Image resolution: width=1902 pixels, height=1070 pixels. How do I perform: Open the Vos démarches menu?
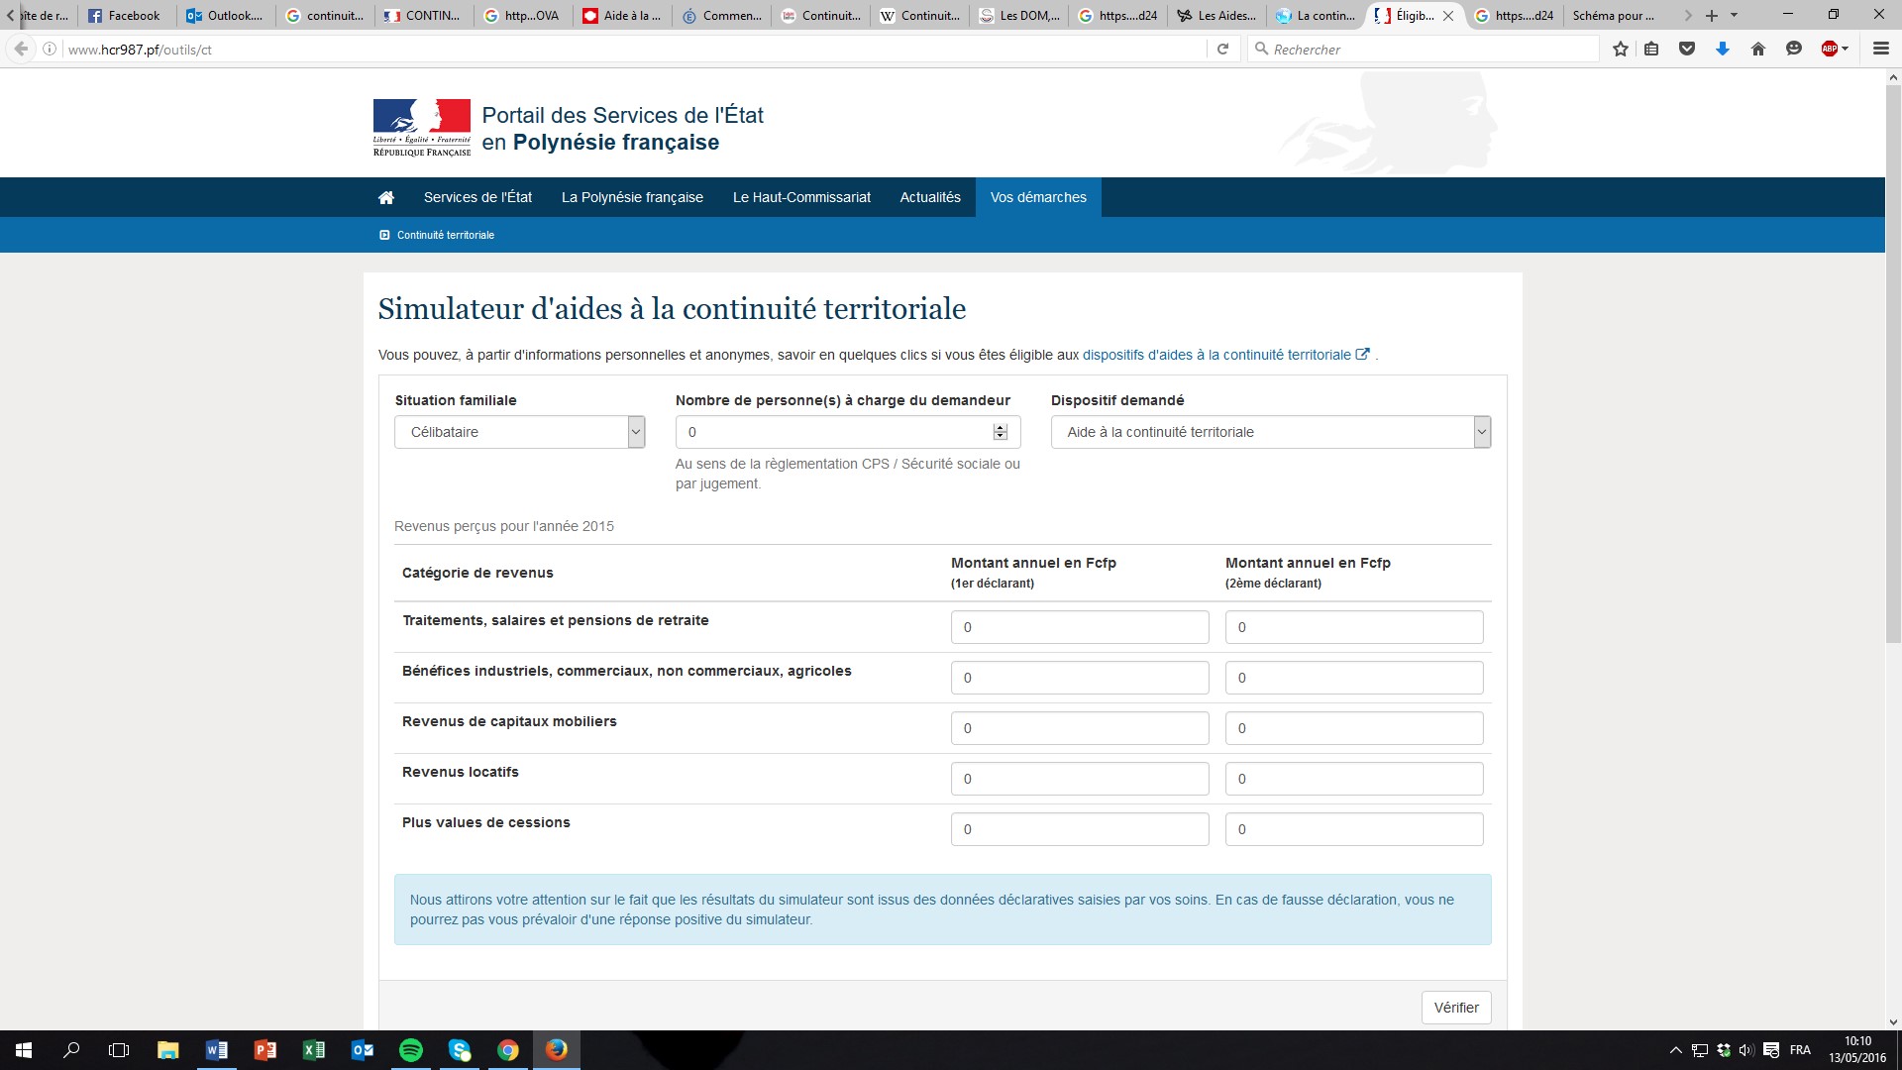coord(1037,197)
